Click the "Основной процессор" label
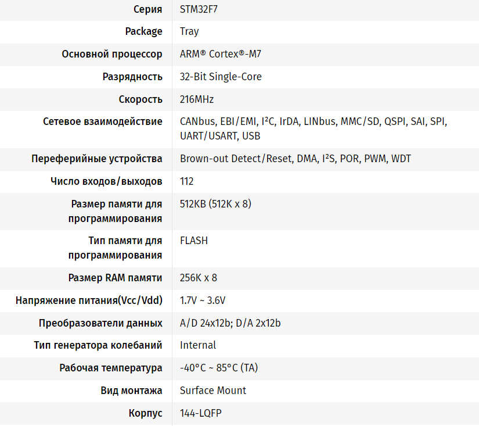The image size is (479, 426). 112,54
